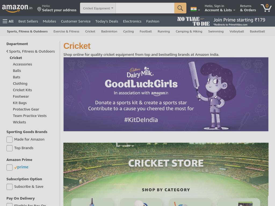Screen dimensions: 275x206
Task: Click the Amazon.in logo
Action: (x=17, y=8)
